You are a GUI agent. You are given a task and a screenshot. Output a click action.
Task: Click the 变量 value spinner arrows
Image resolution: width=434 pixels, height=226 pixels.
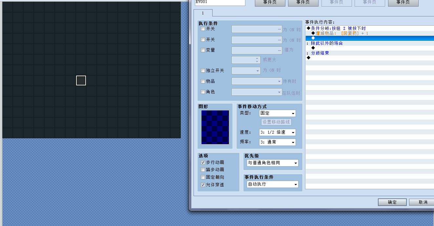click(257, 60)
